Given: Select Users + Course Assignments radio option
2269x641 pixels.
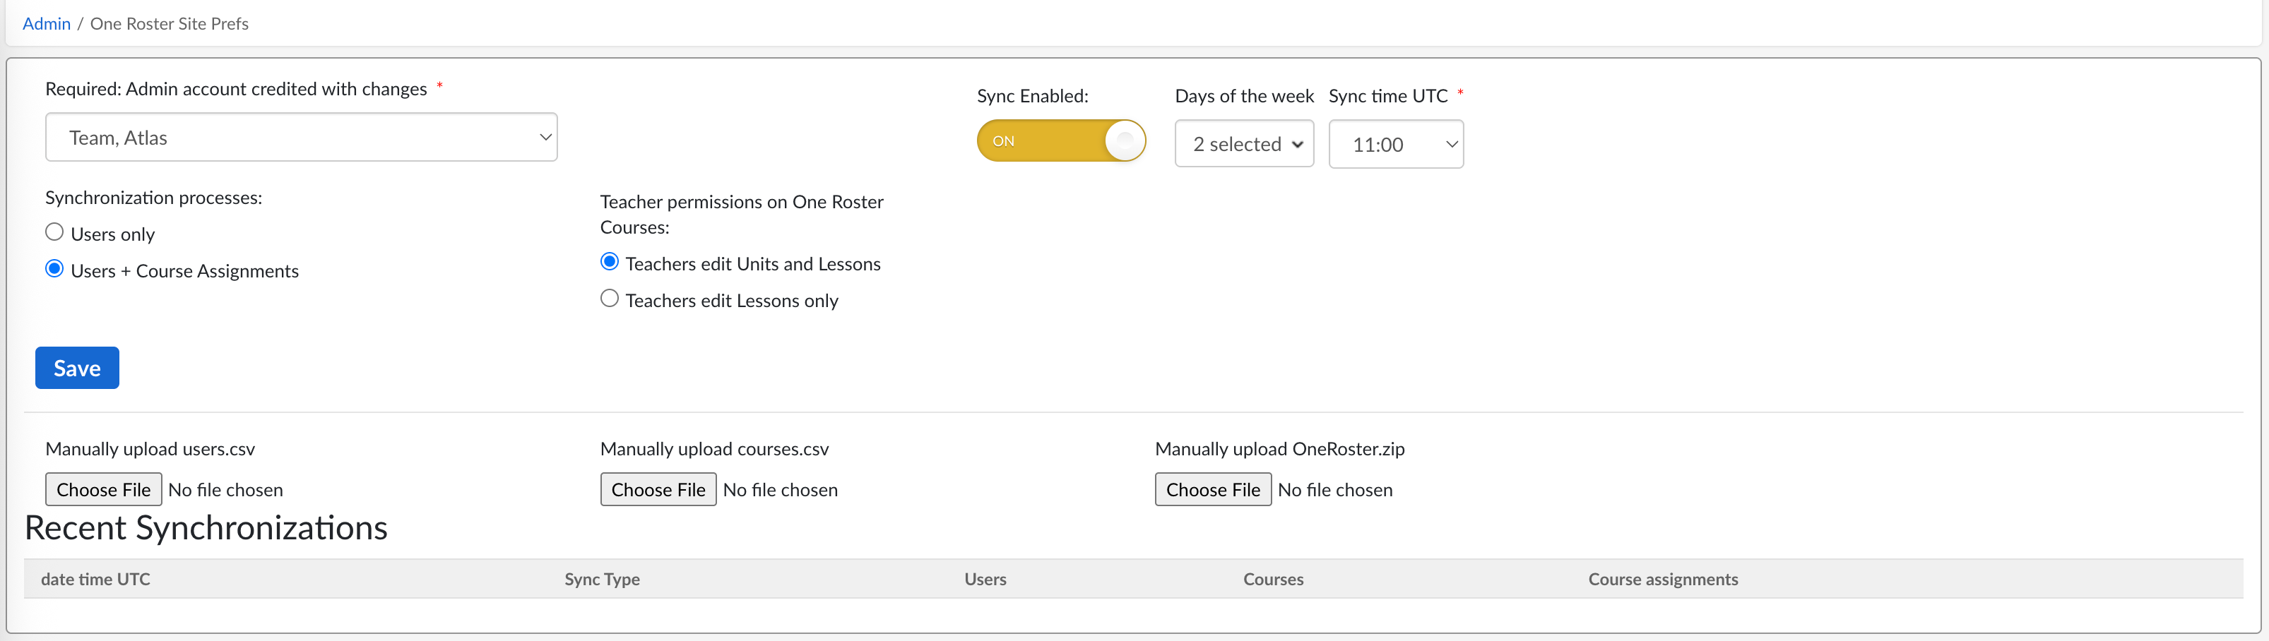Looking at the screenshot, I should tap(54, 270).
